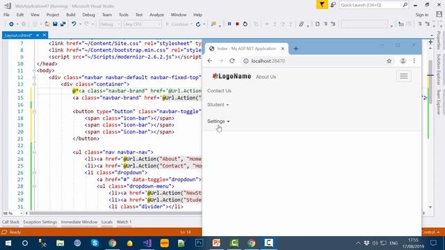Open the Any CPU platform dropdown
The width and height of the screenshot is (445, 250).
[x=142, y=24]
